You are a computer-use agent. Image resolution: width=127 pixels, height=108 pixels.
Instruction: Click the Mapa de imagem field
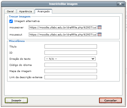click(71, 71)
